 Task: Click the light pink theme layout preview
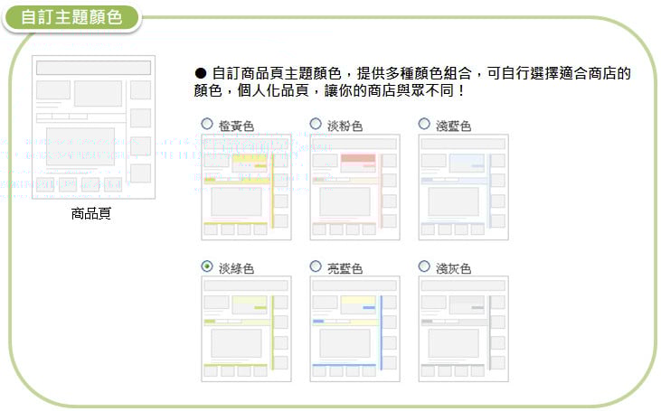pos(354,187)
